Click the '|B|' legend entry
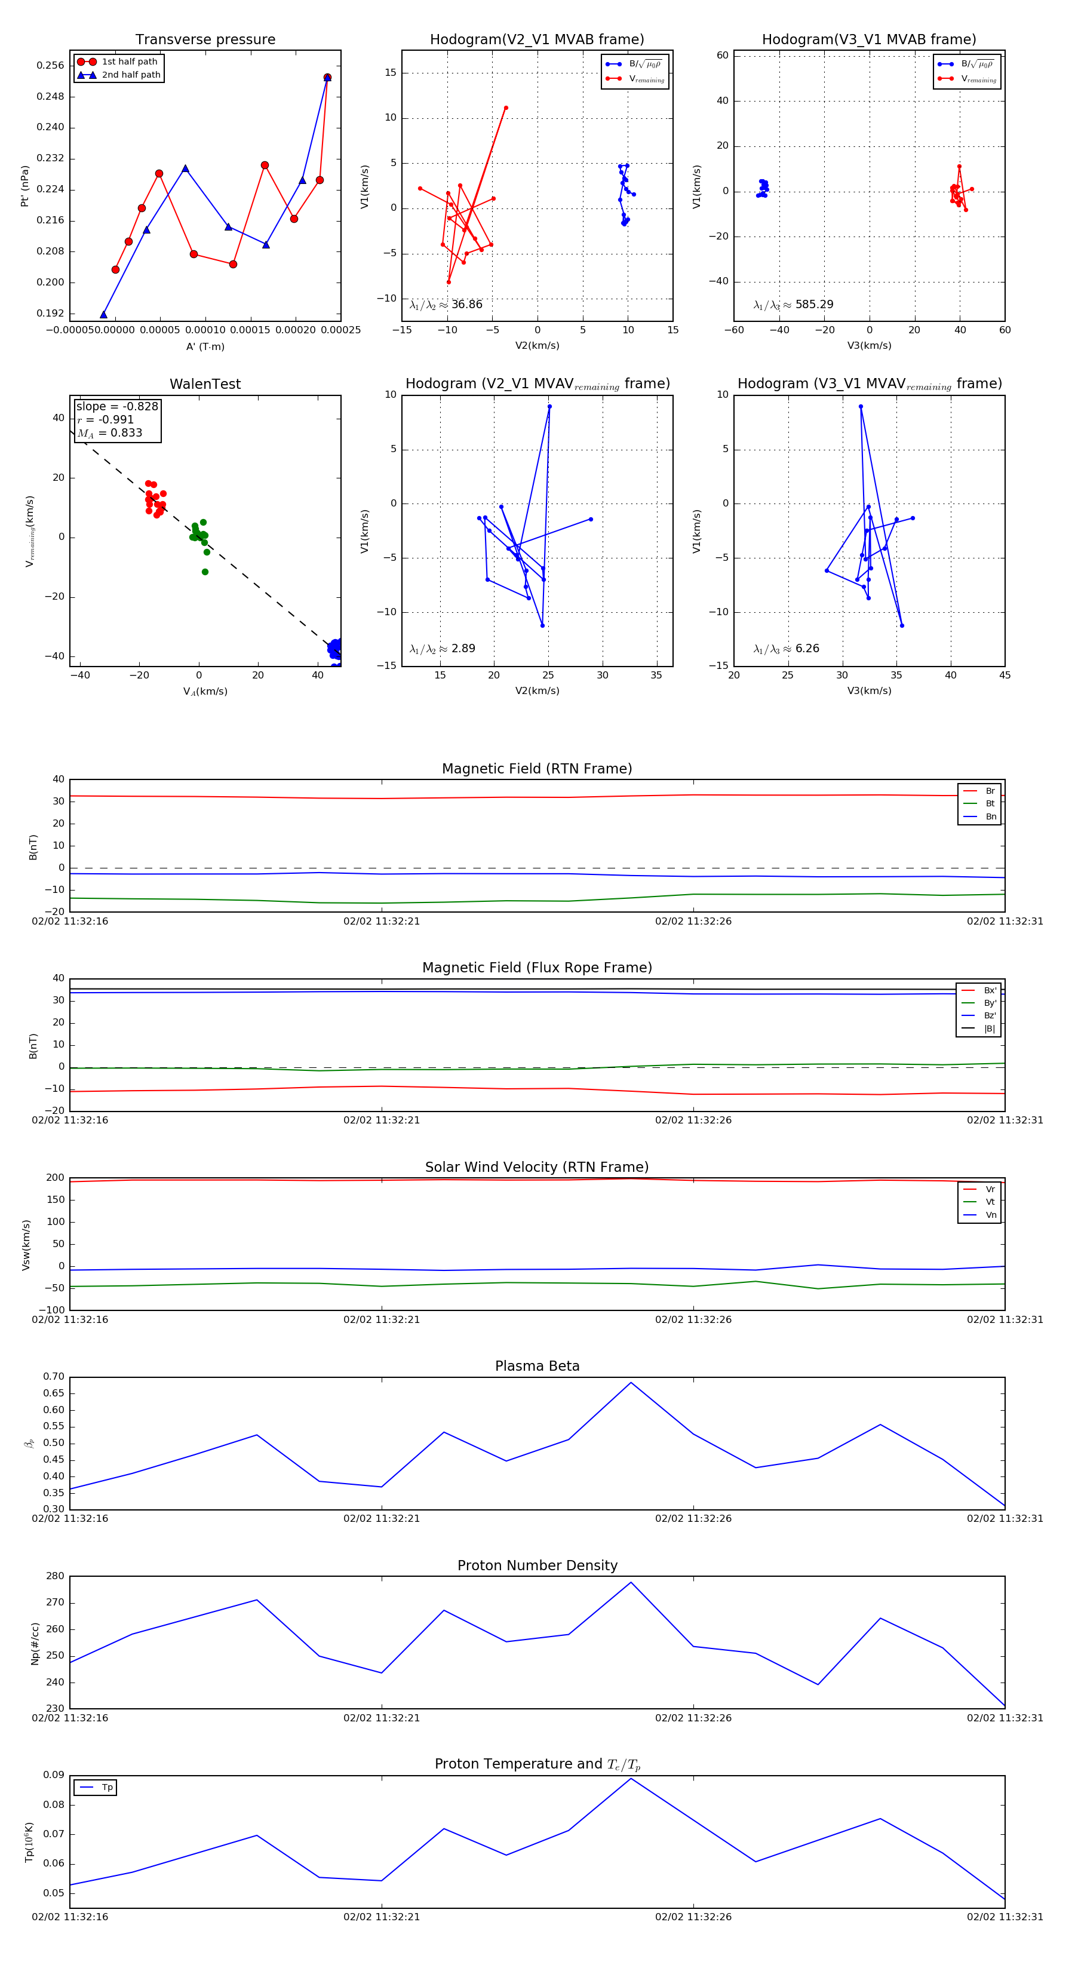Image resolution: width=1075 pixels, height=1971 pixels. pos(979,1029)
